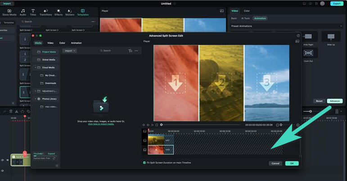Click track icon beside yellow clip
347x181 pixels.
145,140
